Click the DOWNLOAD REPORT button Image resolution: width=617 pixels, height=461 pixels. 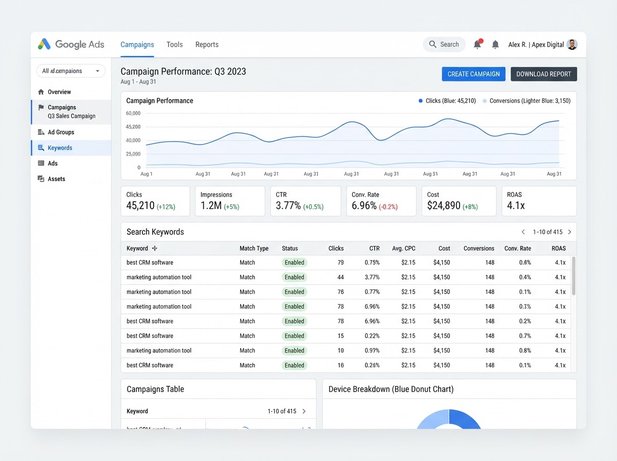(x=544, y=74)
